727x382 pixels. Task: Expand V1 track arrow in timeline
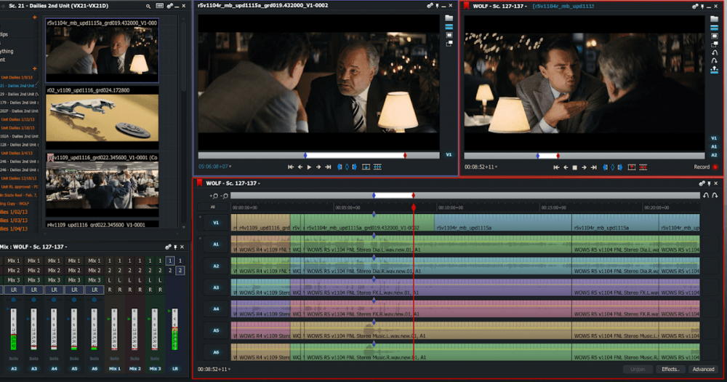tap(201, 217)
